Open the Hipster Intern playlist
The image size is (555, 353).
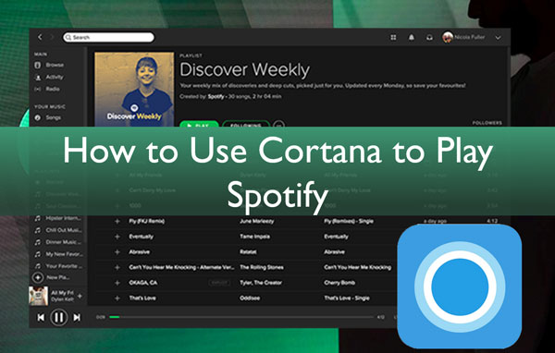coord(64,218)
